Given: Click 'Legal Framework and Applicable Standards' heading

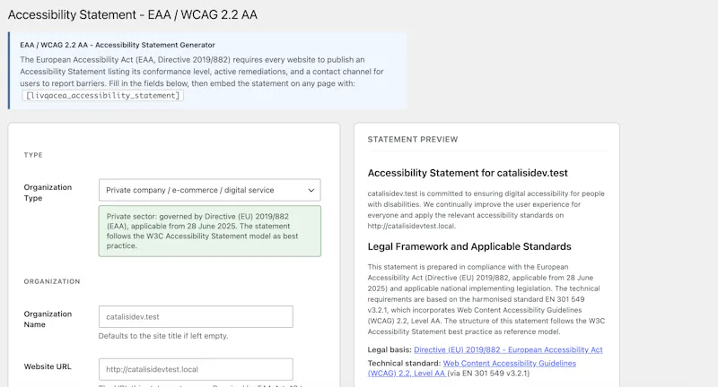Looking at the screenshot, I should tap(469, 246).
